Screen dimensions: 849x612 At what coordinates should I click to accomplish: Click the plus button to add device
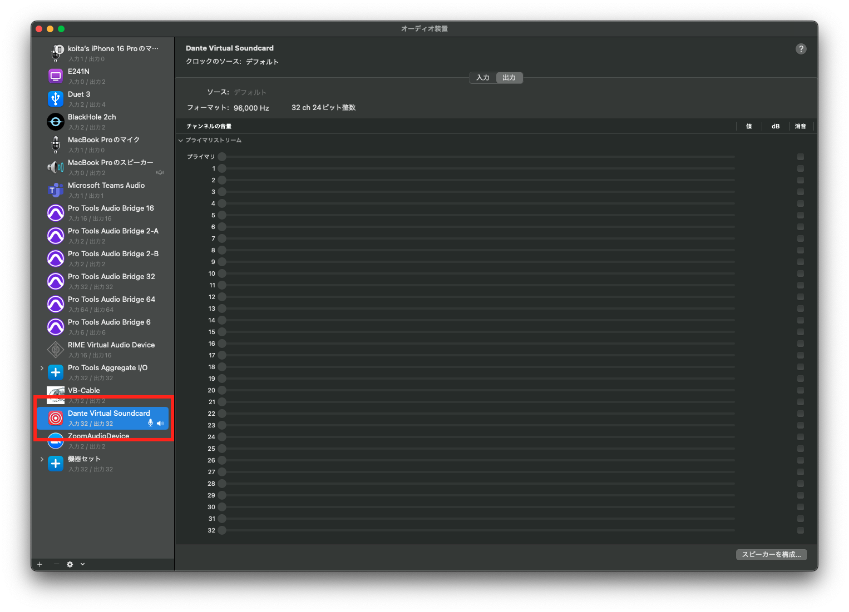click(40, 564)
